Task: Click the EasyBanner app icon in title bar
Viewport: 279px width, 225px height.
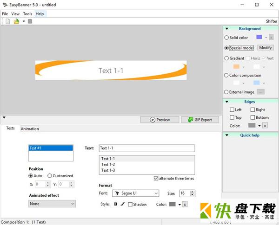Action: (x=5, y=5)
